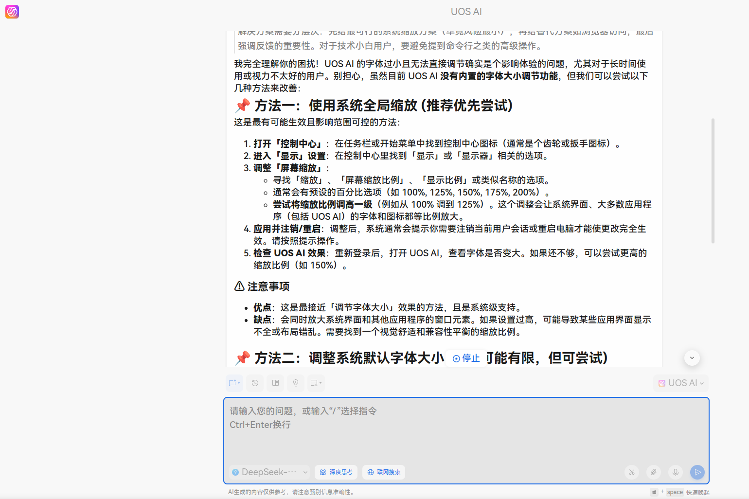Click the scissors screenshot icon
This screenshot has width=749, height=499.
tap(632, 472)
